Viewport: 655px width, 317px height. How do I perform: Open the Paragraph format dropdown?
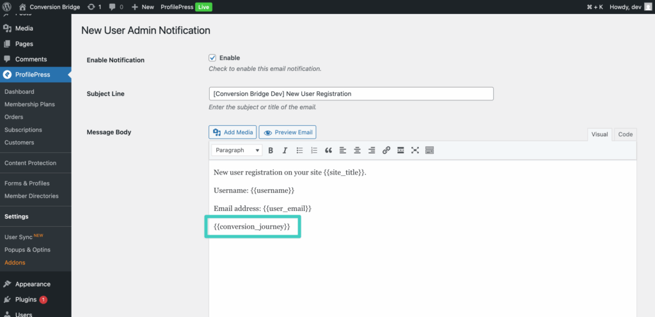[237, 151]
